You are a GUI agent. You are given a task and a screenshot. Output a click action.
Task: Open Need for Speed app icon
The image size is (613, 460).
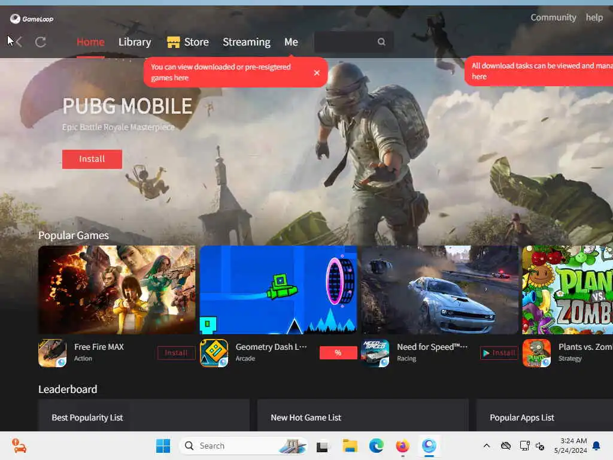pyautogui.click(x=375, y=353)
